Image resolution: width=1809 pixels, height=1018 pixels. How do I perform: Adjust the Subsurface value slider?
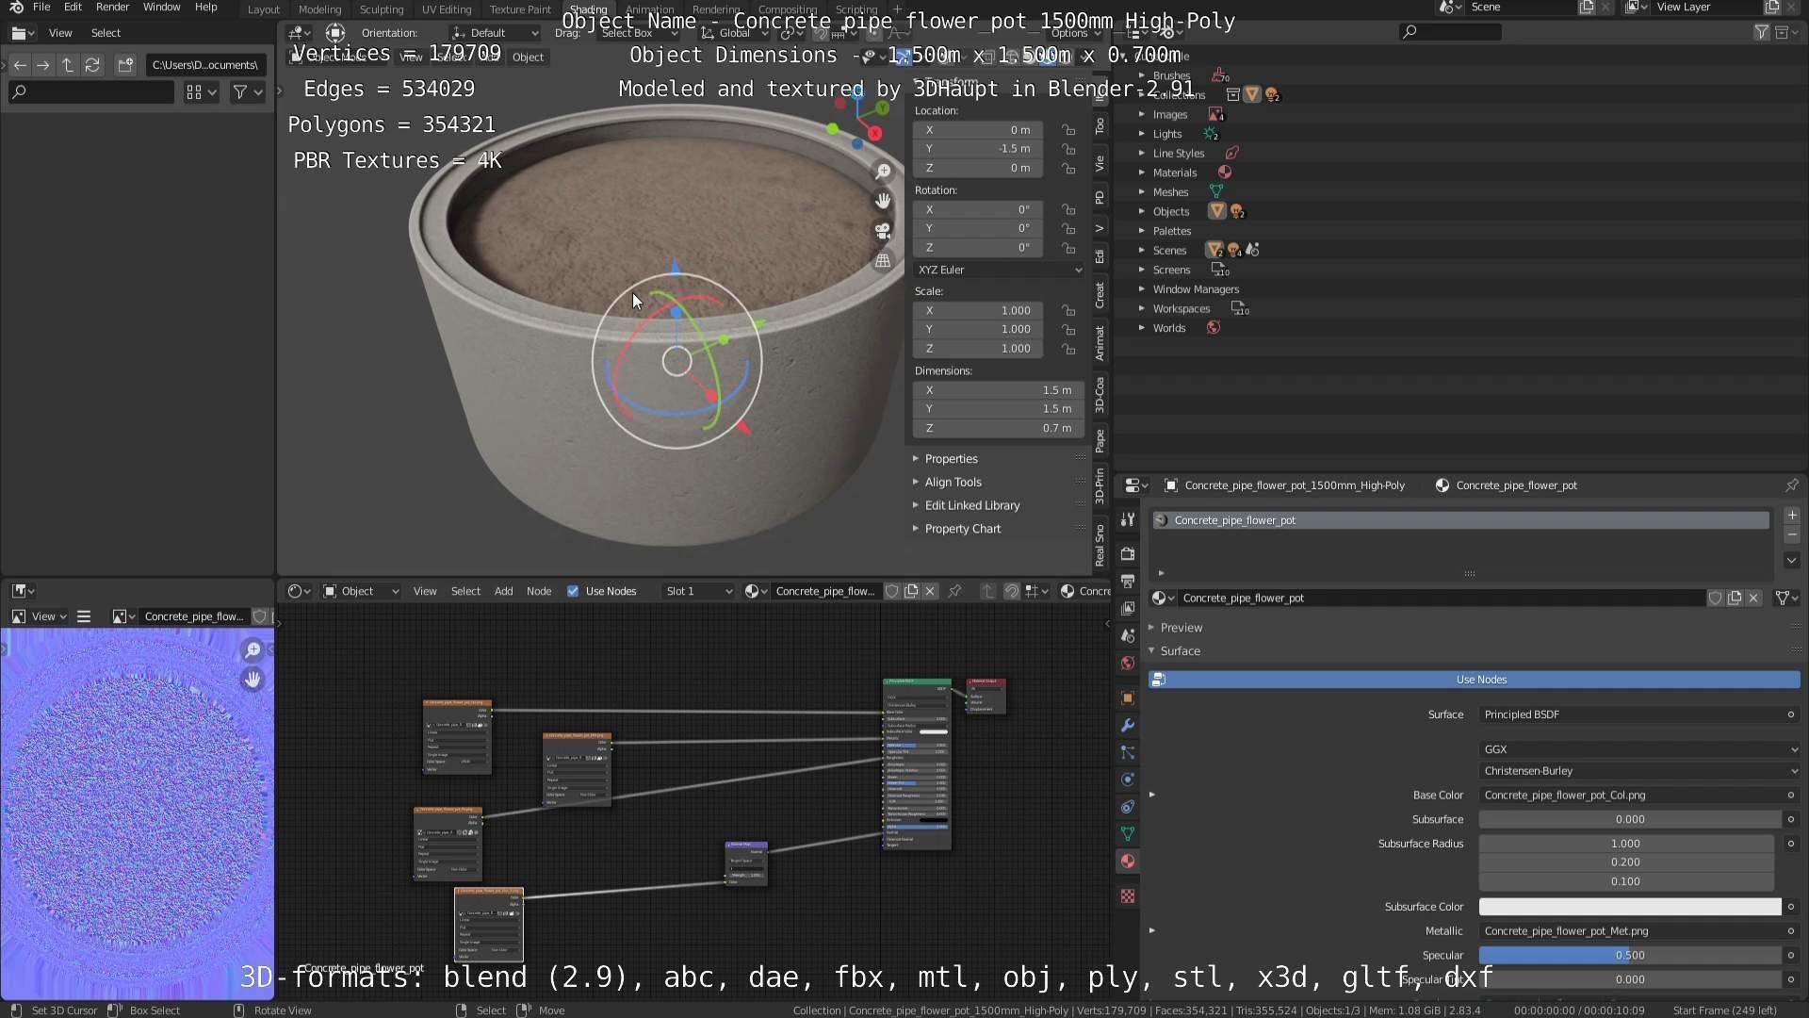click(1630, 820)
